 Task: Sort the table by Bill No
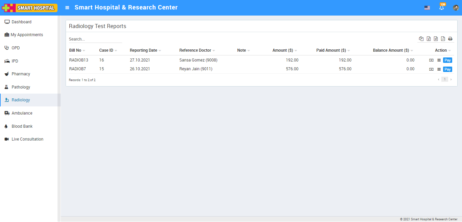(x=75, y=50)
